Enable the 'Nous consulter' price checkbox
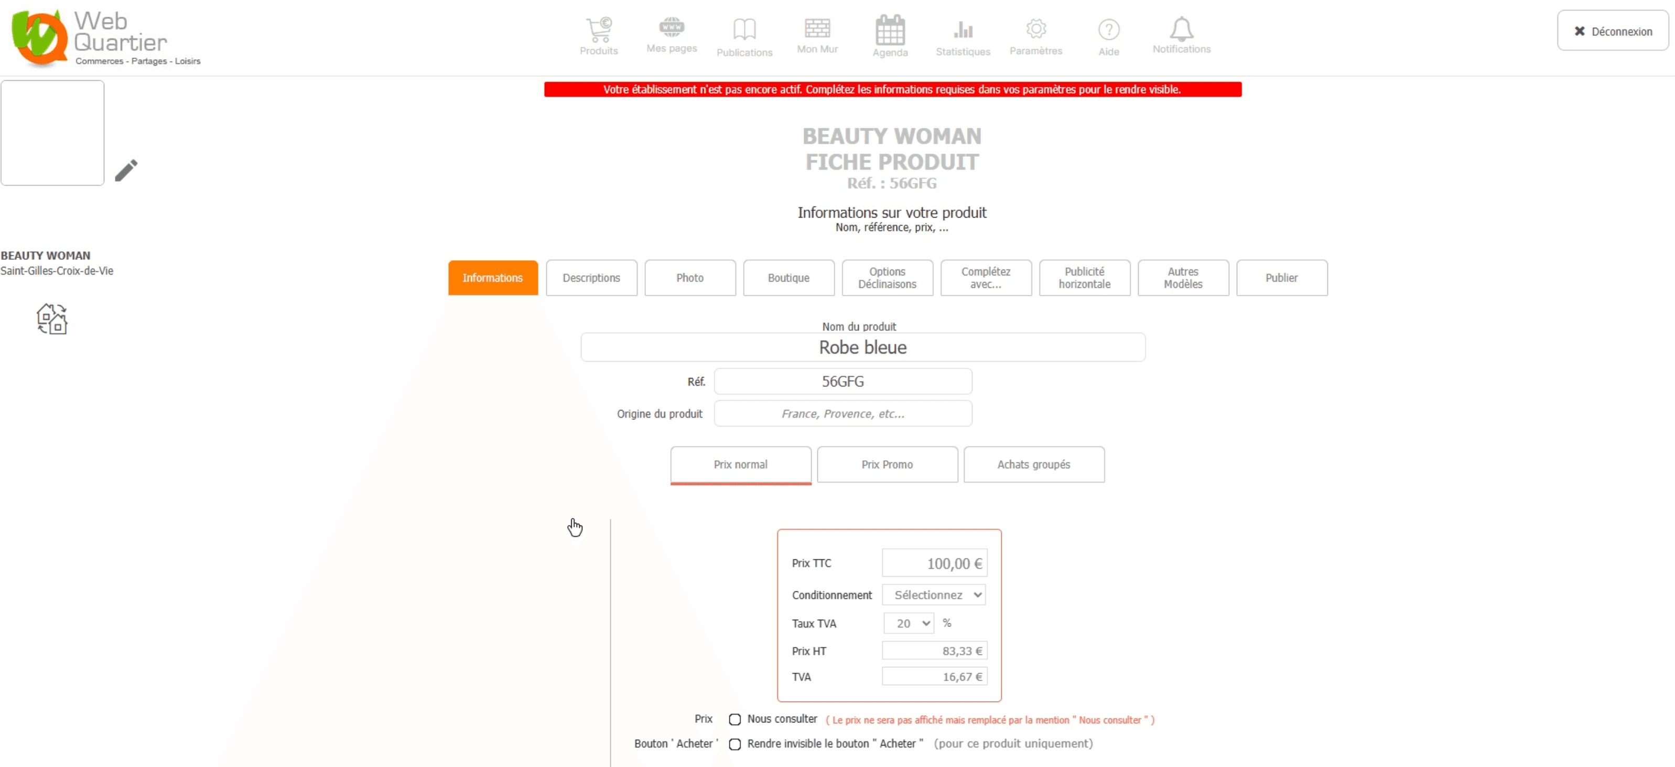 [x=735, y=719]
